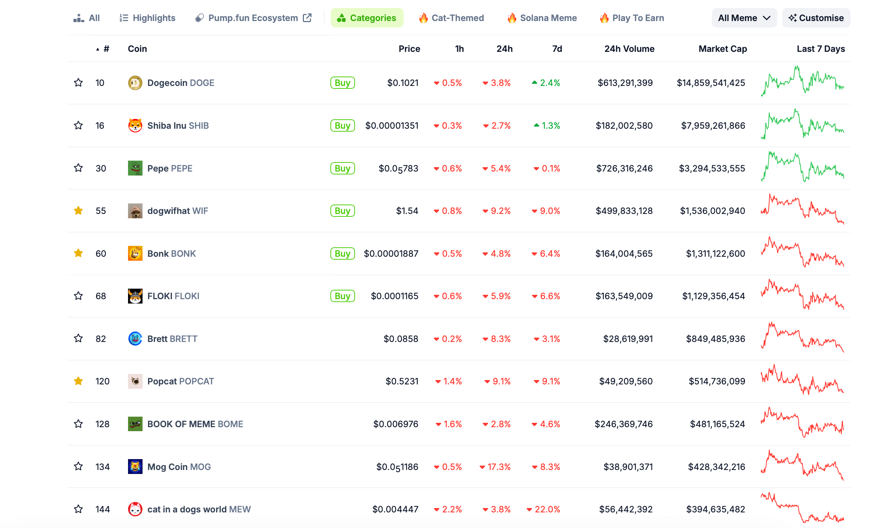The image size is (890, 528).
Task: Open the dogwifhat 7-day sparkline chart
Action: [802, 209]
